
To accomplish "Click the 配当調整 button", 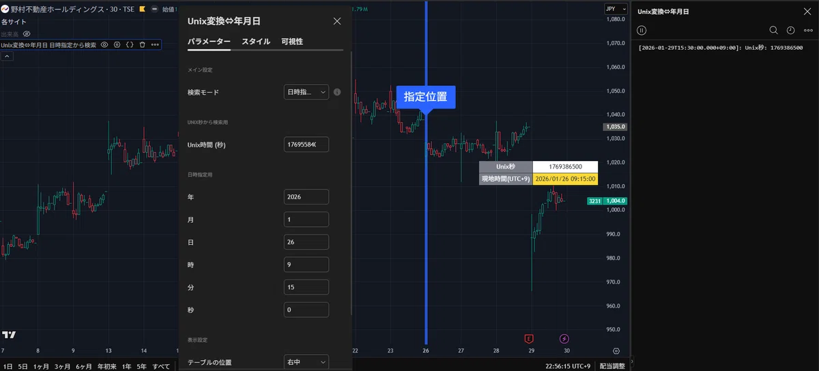I will coord(612,366).
